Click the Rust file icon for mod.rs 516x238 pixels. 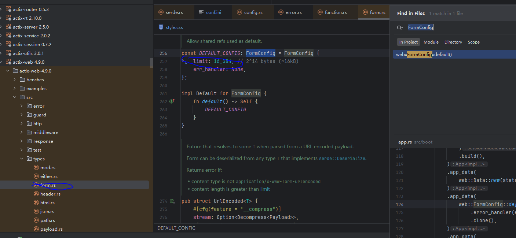[x=36, y=167]
